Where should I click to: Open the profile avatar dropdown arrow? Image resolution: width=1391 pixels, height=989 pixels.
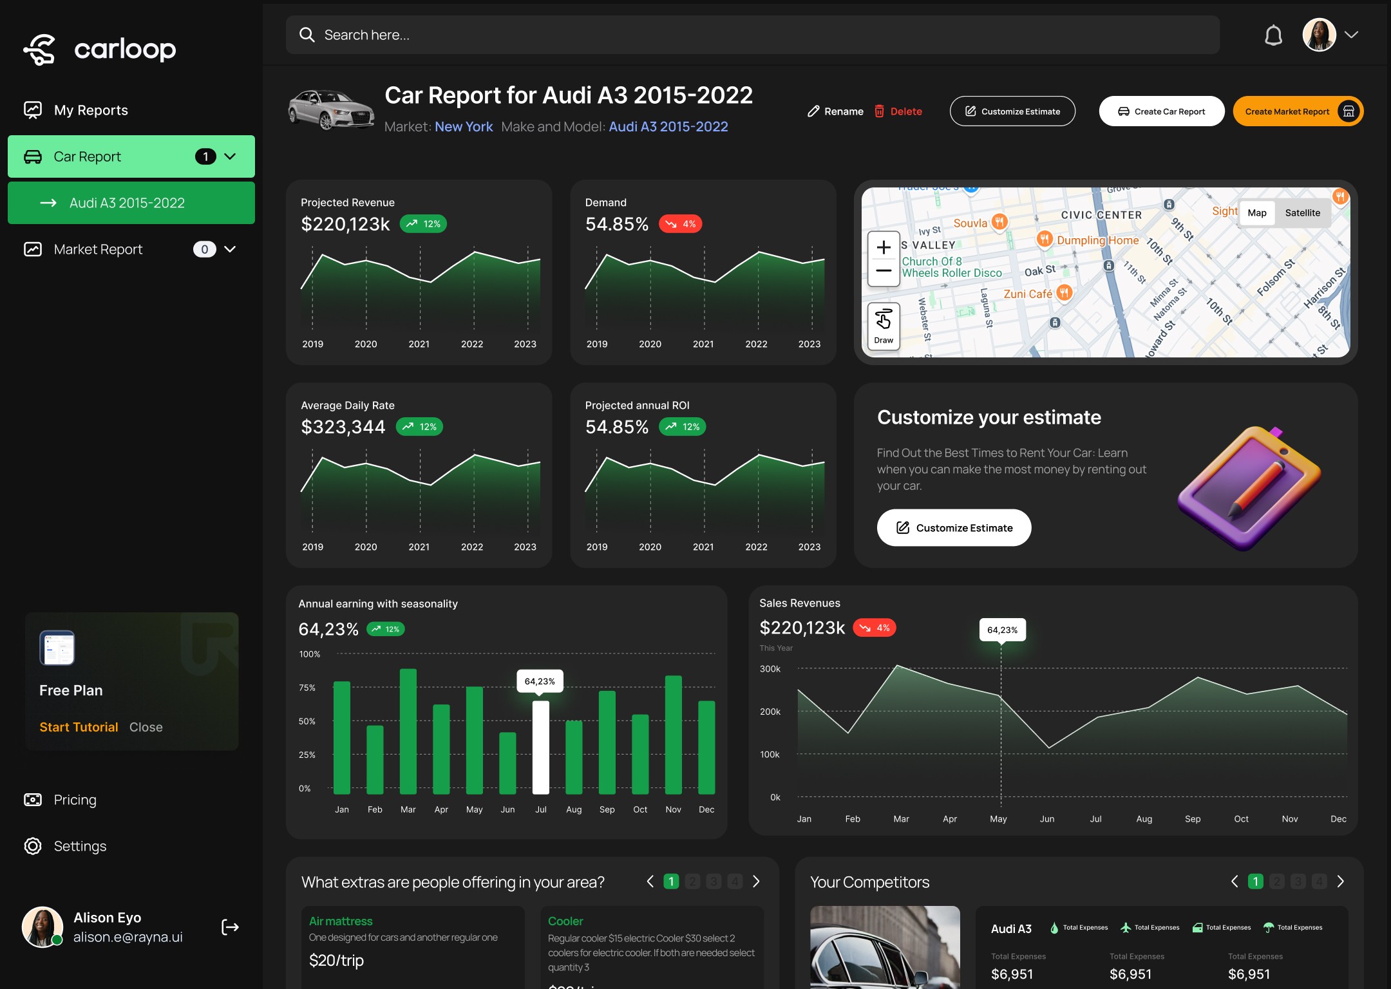[x=1352, y=35]
